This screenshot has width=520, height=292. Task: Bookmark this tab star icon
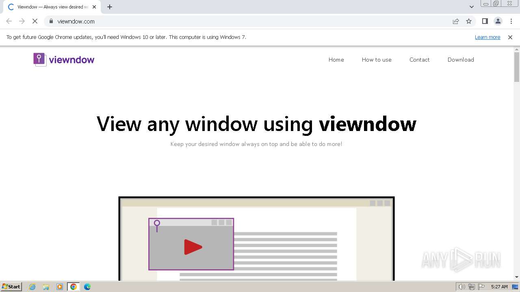469,21
